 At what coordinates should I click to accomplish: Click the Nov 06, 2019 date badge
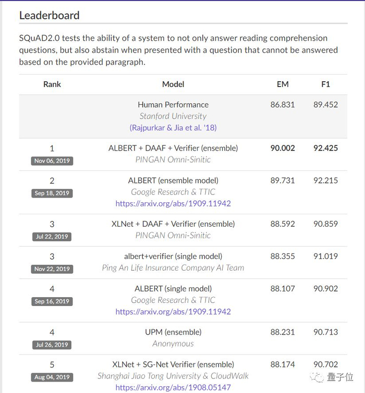point(52,161)
